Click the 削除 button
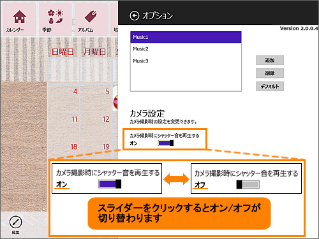319x239 pixels. [270, 73]
